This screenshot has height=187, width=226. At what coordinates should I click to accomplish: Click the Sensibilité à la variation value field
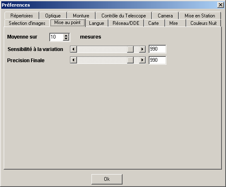pos(157,49)
